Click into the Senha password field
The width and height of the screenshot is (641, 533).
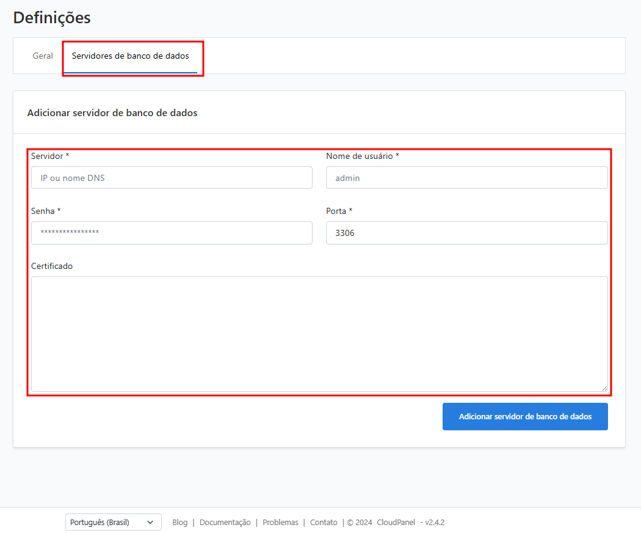[x=172, y=233]
